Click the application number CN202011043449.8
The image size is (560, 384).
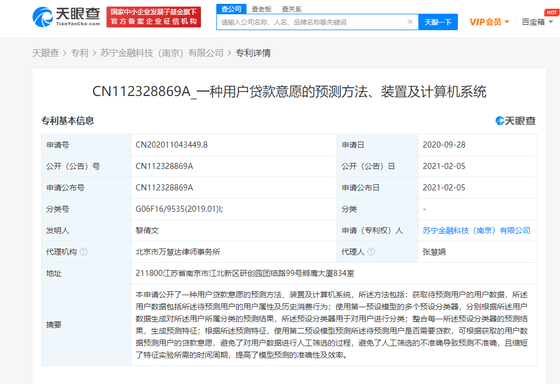pos(171,145)
